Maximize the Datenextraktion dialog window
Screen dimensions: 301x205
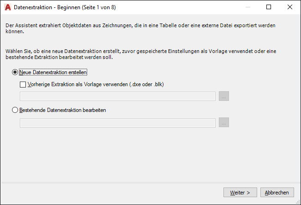point(269,7)
